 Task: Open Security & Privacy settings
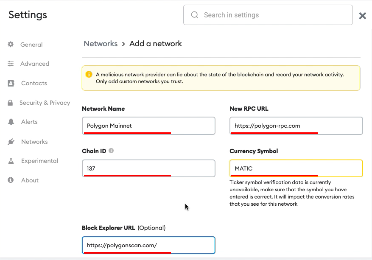tap(45, 103)
